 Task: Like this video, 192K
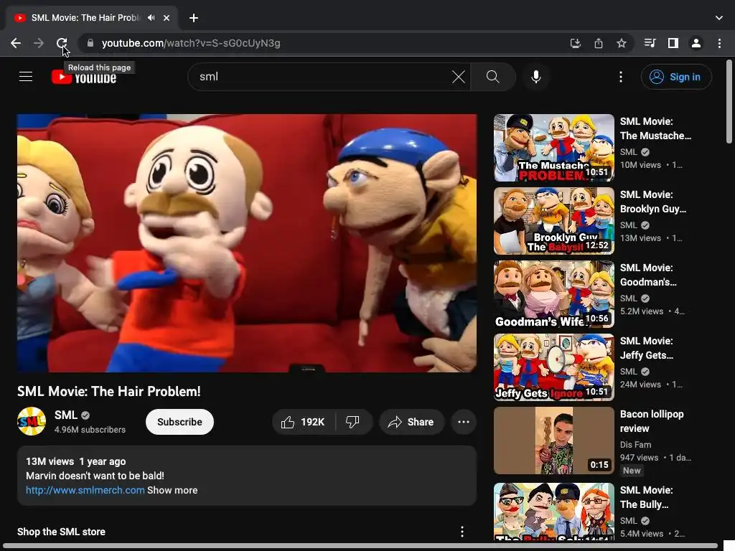click(x=304, y=422)
